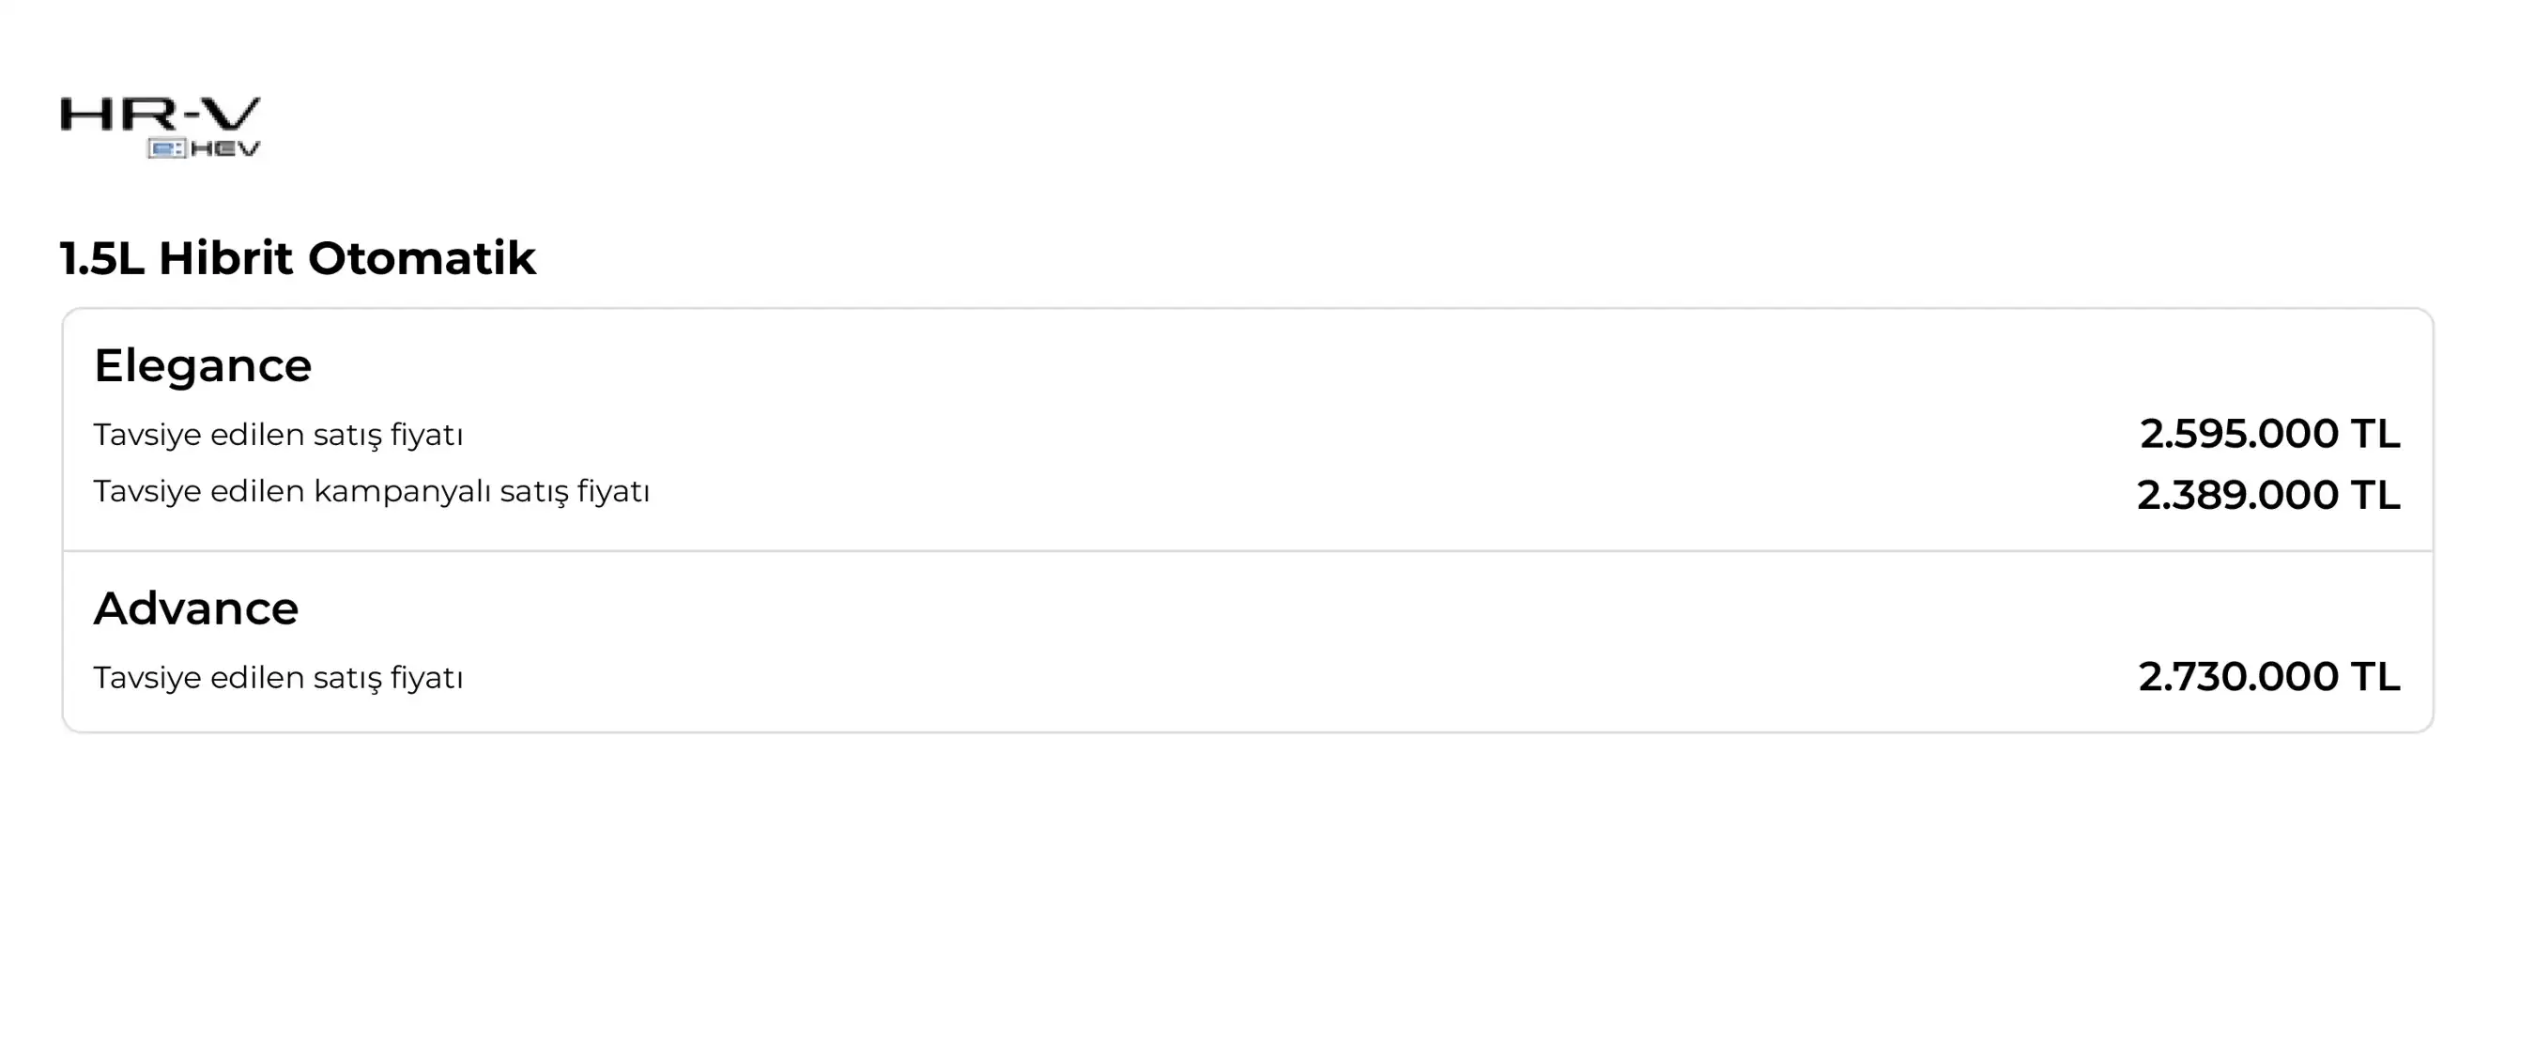Select Advance 'Tavsiye edilen satış fiyatı' label
Image resolution: width=2535 pixels, height=1061 pixels.
pos(279,678)
